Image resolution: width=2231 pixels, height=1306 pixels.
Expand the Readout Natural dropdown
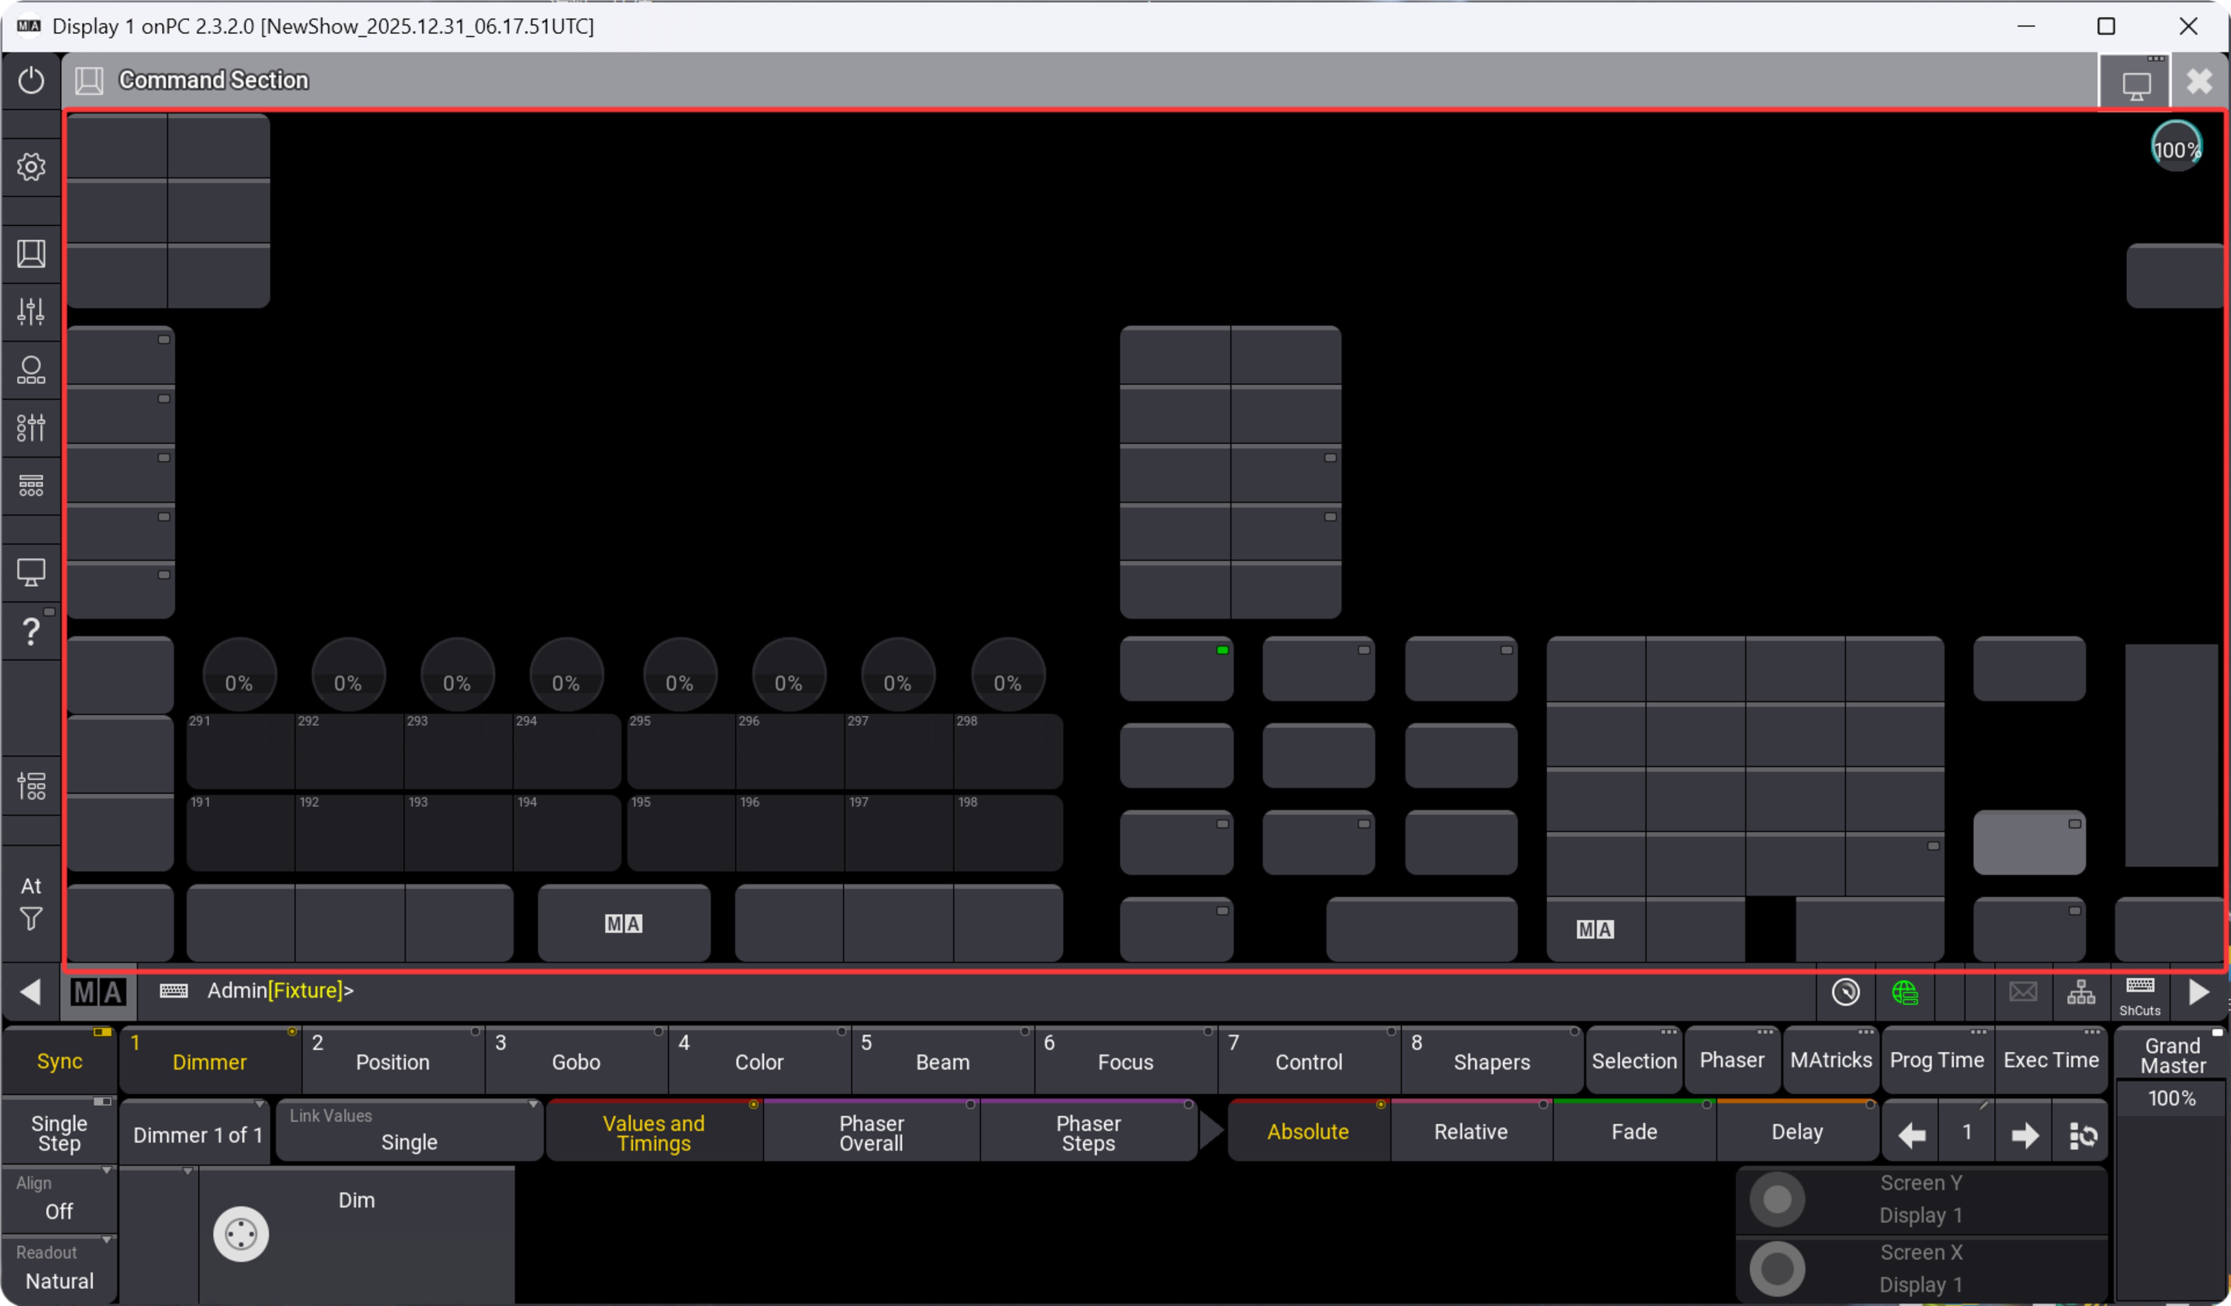pos(59,1269)
